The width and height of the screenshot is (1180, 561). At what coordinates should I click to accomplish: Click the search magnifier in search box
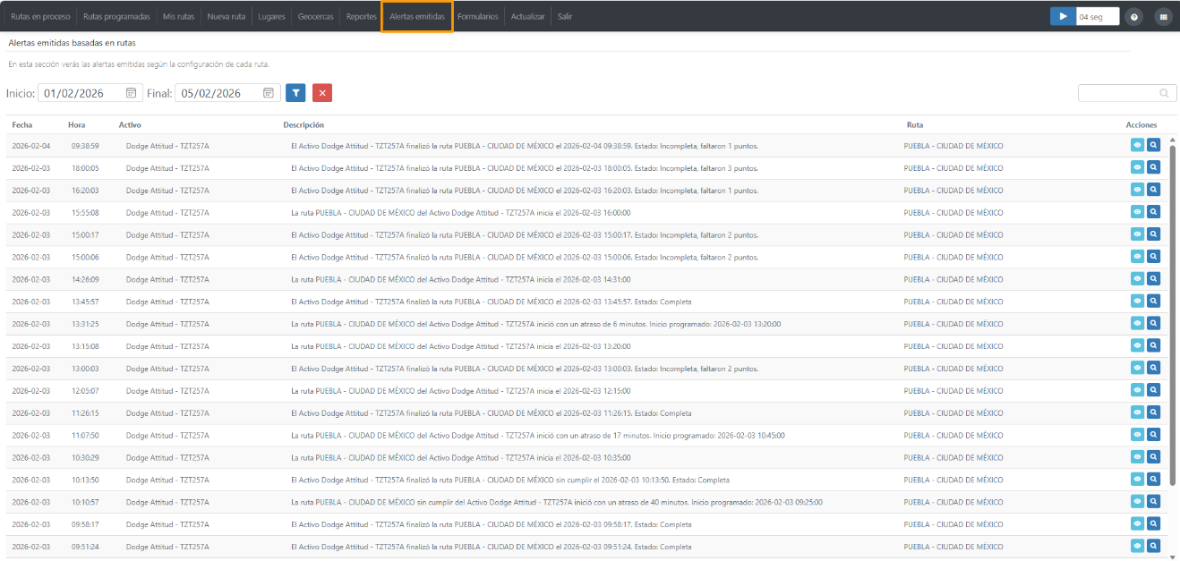point(1164,93)
